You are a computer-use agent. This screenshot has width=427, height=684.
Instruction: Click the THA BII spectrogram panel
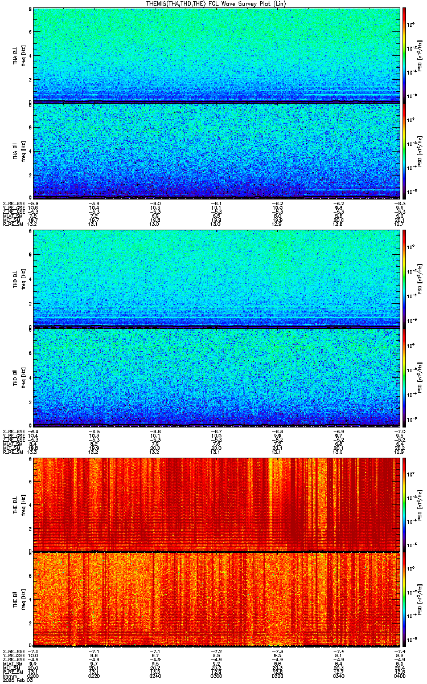tap(217, 150)
